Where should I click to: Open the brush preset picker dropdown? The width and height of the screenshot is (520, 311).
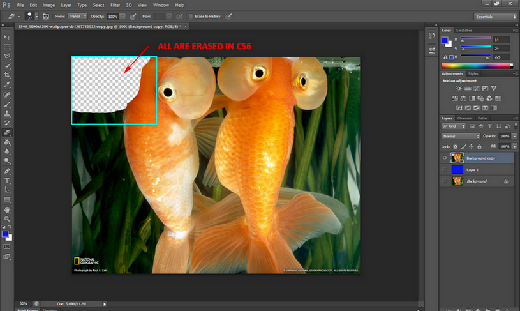click(x=36, y=16)
